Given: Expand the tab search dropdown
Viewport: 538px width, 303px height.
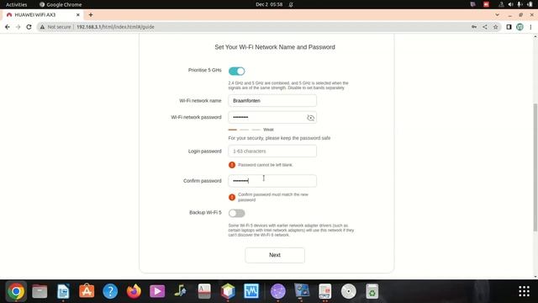Looking at the screenshot, I should [497, 15].
